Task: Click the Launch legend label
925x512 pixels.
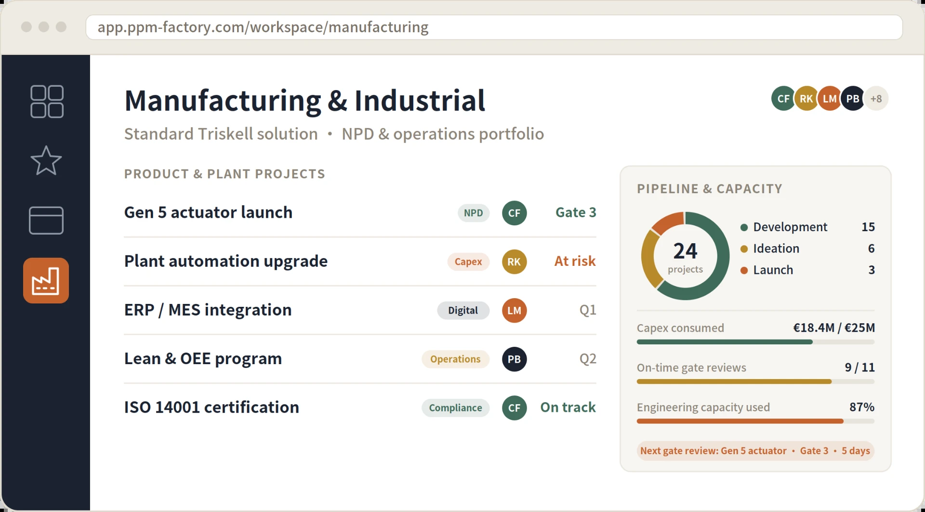Action: (x=773, y=270)
